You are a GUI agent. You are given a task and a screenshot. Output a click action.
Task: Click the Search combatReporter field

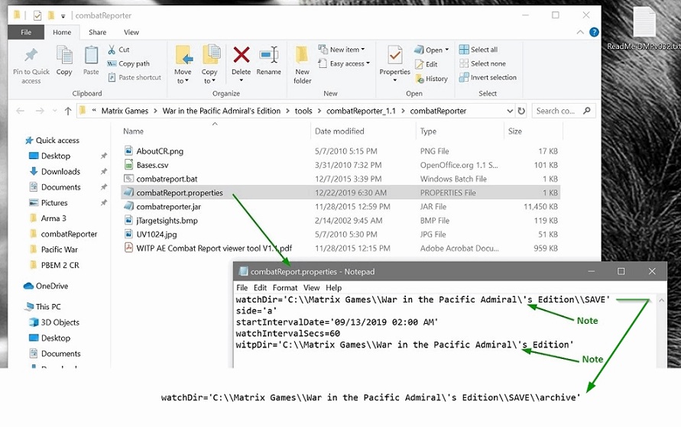(x=563, y=111)
